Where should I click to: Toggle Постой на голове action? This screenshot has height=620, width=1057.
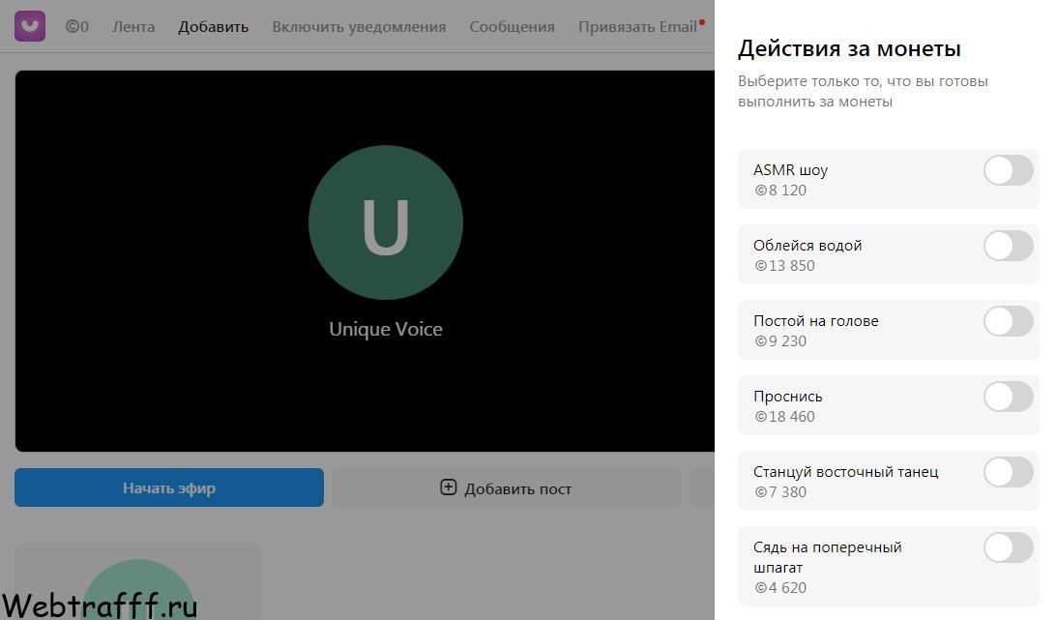[1008, 321]
